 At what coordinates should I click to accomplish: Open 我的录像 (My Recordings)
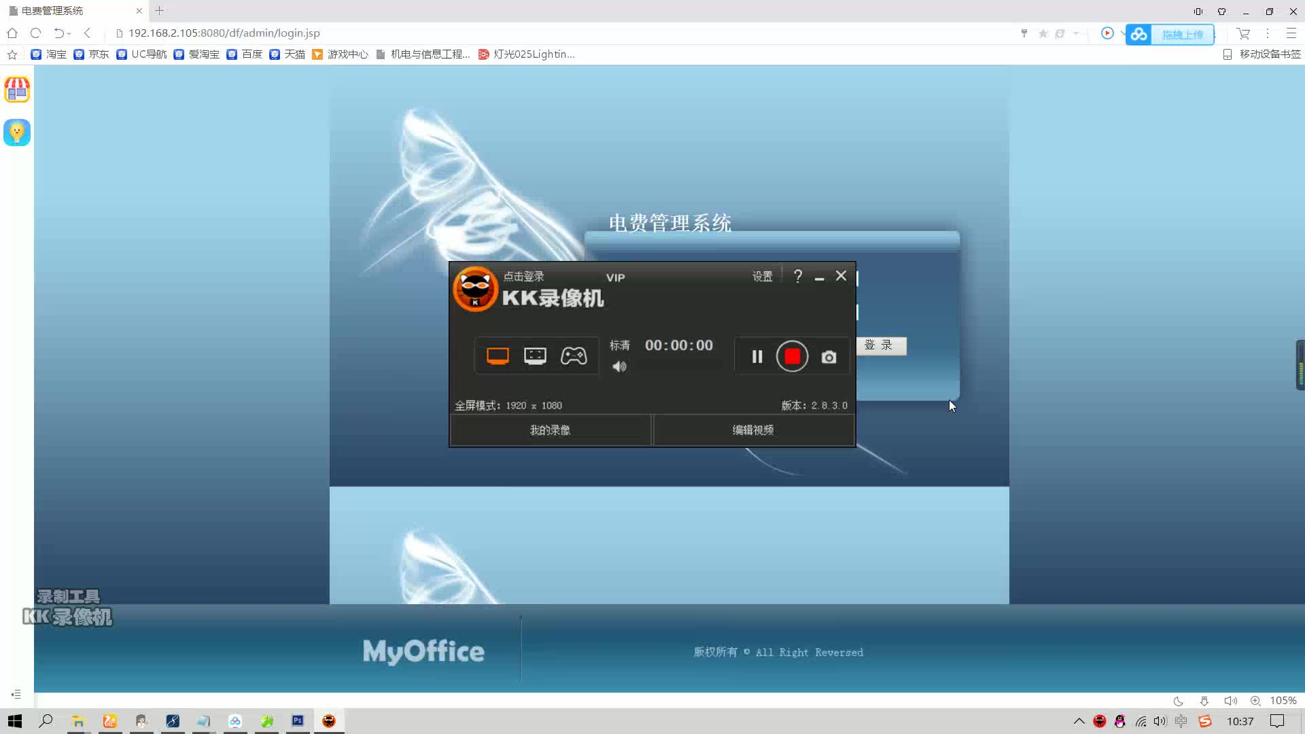pos(550,430)
